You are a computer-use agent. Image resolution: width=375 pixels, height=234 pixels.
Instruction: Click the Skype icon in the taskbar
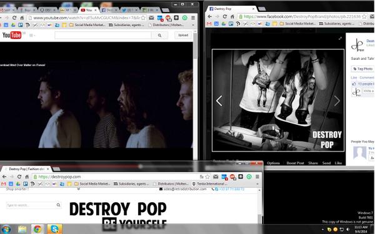(54, 229)
